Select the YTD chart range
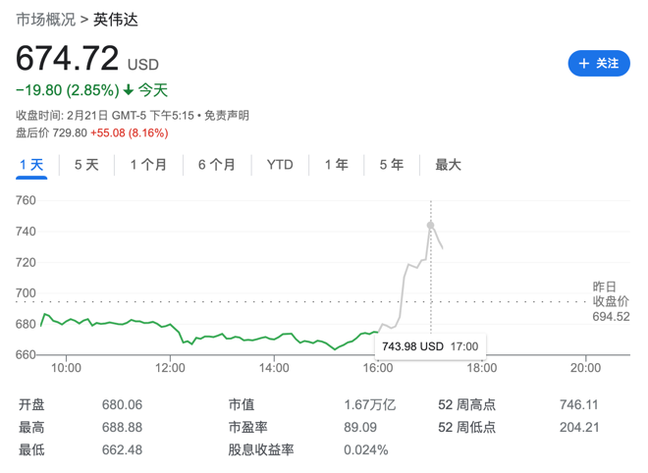Viewport: 648px width, 473px height. click(x=280, y=165)
